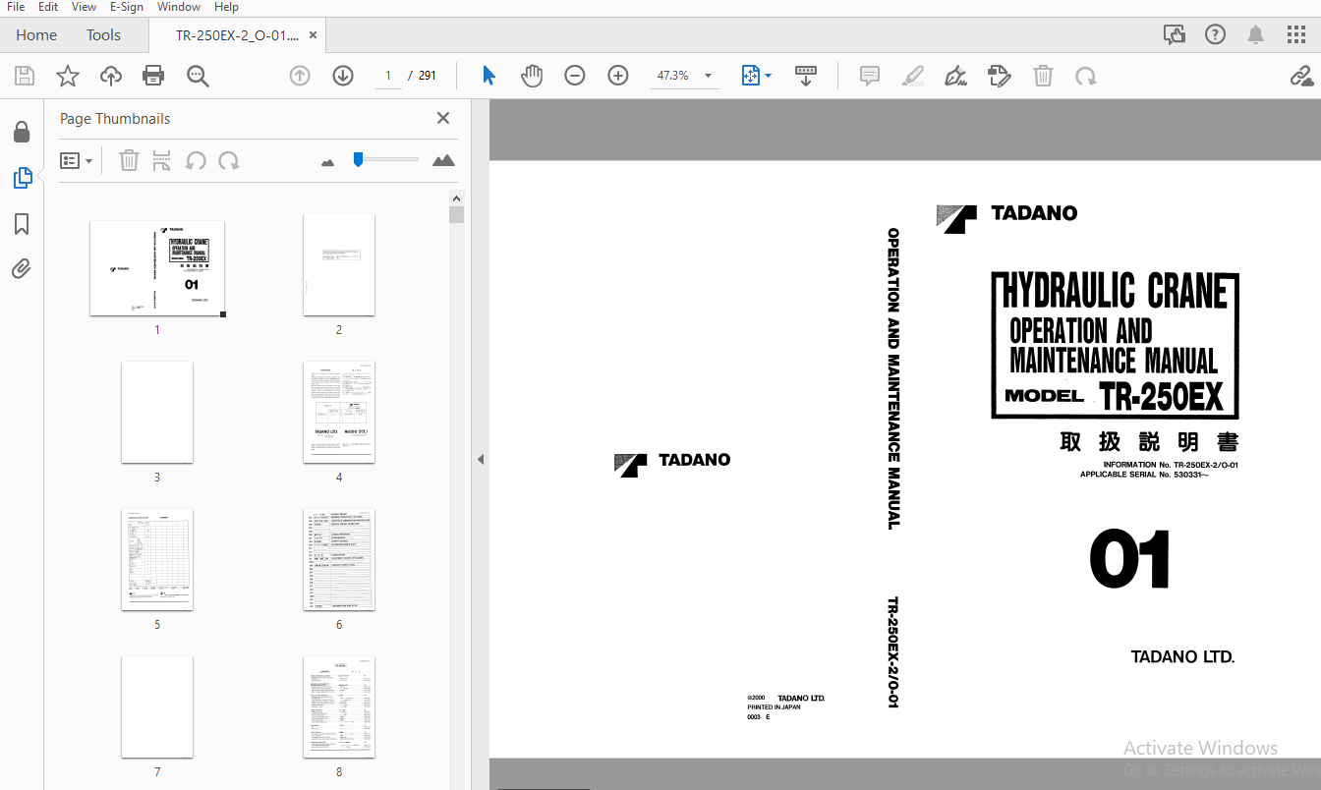Select the page 8 thumbnail
This screenshot has height=790, width=1321.
pos(339,707)
